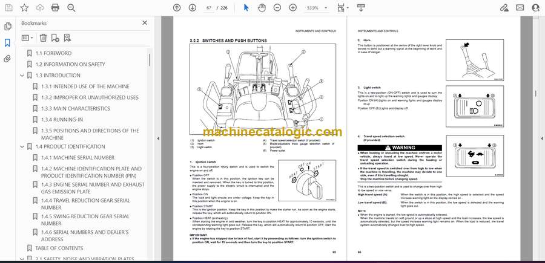The image size is (545, 263).
Task: Click the page number field showing 67
Action: click(209, 8)
